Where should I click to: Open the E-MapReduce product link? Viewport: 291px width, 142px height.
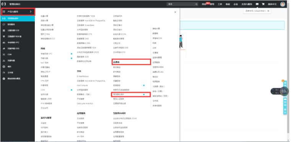[83, 76]
